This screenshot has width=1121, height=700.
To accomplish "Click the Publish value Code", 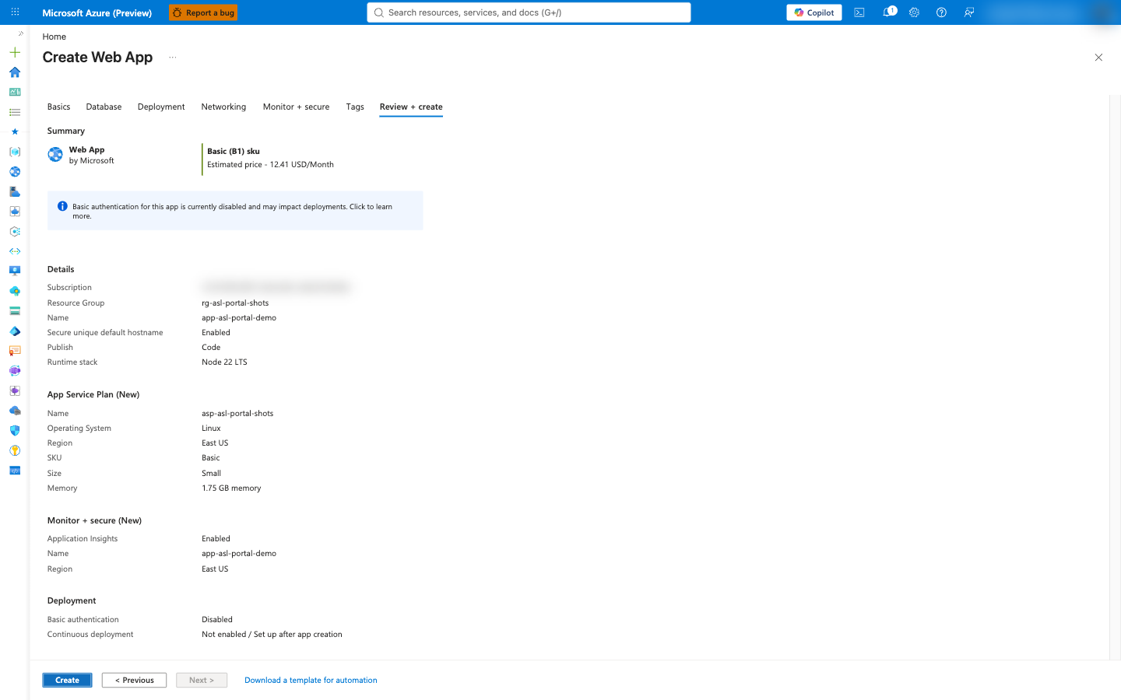I will tap(211, 347).
